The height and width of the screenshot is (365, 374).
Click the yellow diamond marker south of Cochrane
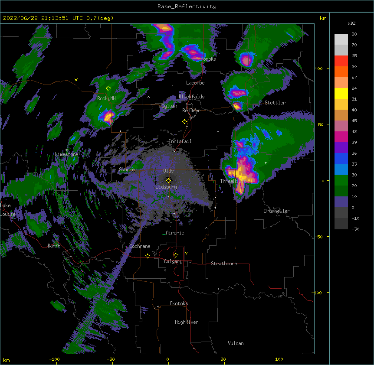click(148, 256)
